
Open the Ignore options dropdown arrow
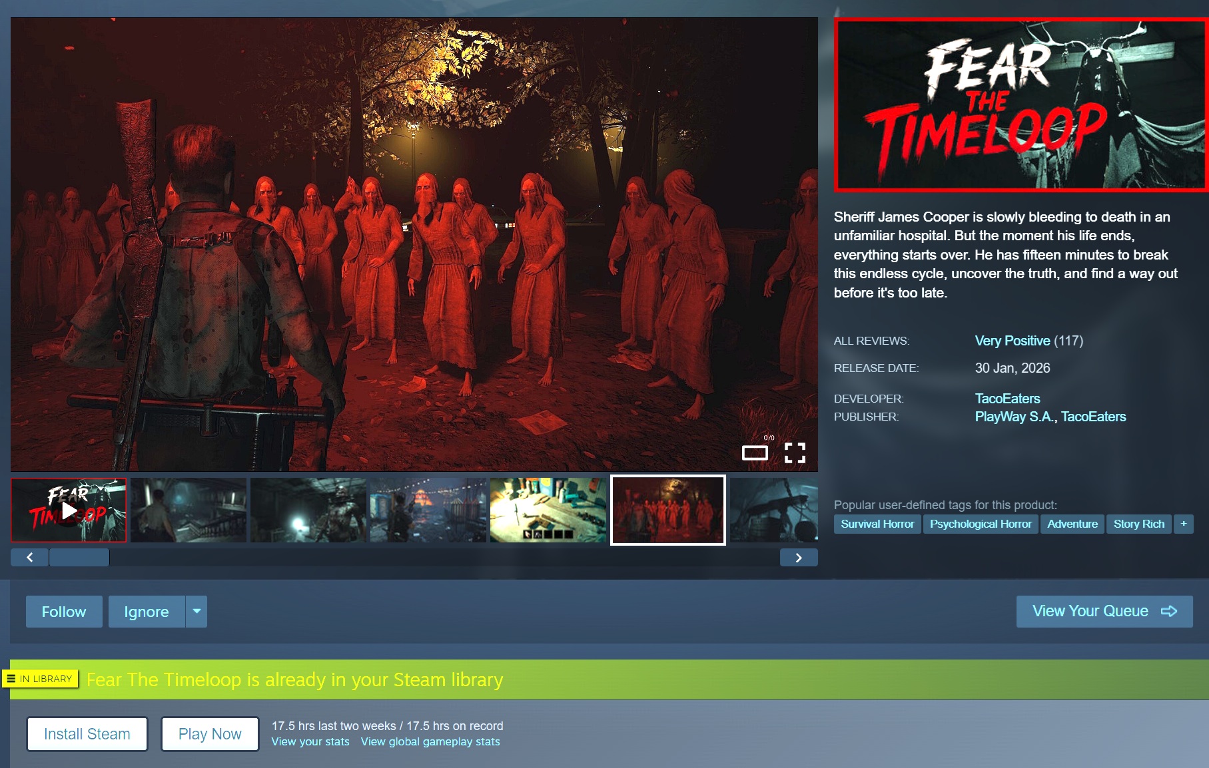tap(197, 612)
